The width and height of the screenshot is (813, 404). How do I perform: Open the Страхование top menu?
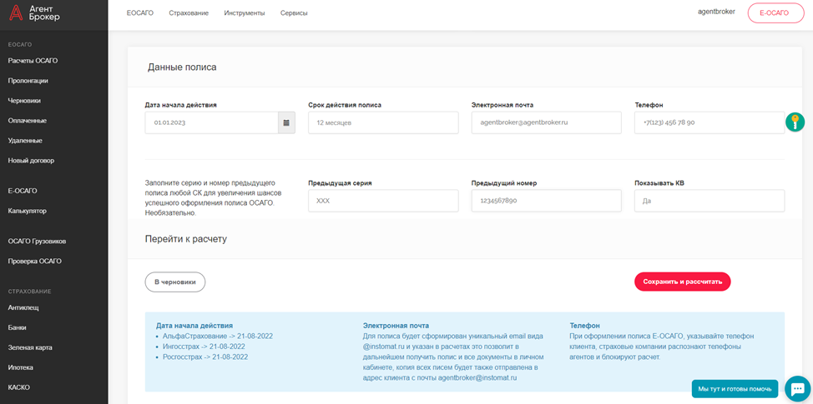coord(189,13)
